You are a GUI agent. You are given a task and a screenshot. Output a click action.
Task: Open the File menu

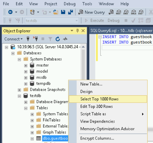tap(6, 4)
